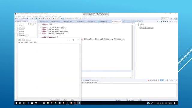Show the hidden editor tabs list
192x108 pixels.
[x=123, y=22]
